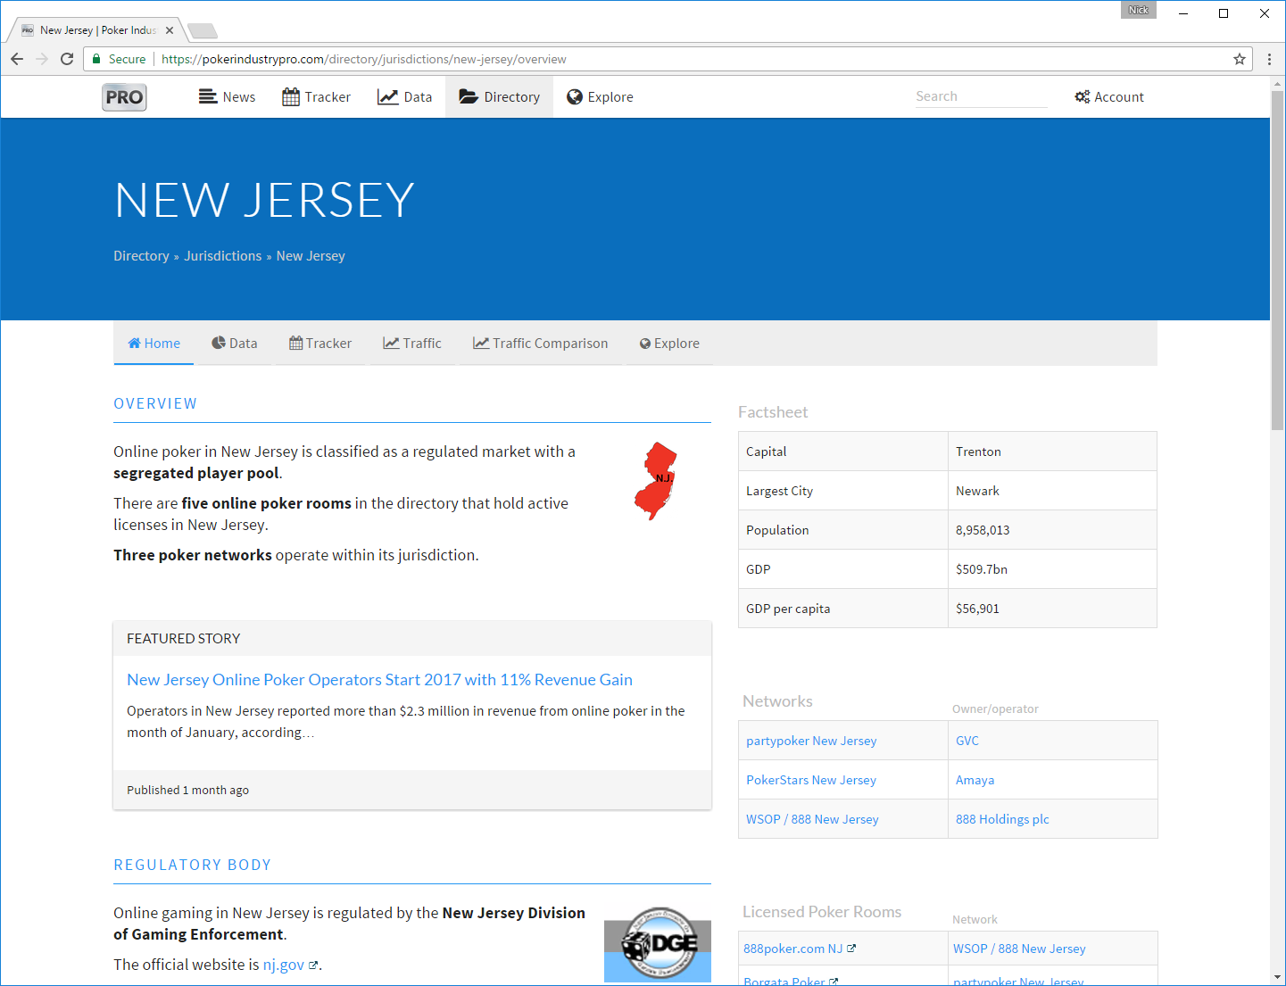This screenshot has height=986, width=1286.
Task: Click the Newark largest city cell
Action: [x=1052, y=491]
